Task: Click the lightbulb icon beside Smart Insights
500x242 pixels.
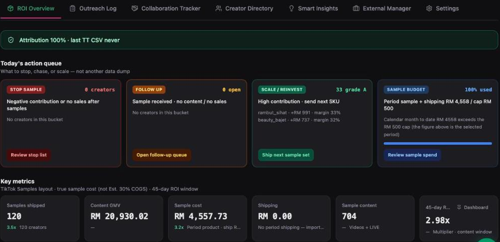Action: [x=291, y=9]
